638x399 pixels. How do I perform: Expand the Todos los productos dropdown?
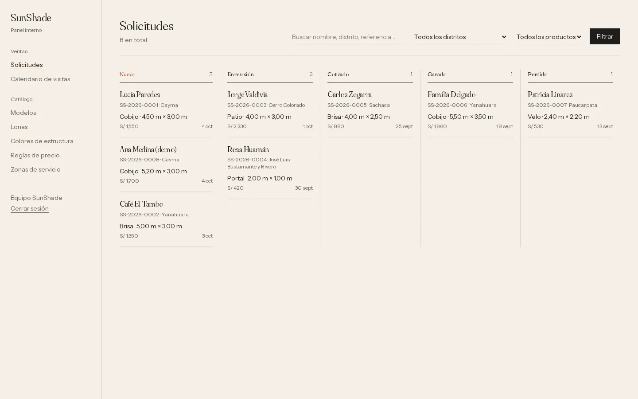(549, 37)
